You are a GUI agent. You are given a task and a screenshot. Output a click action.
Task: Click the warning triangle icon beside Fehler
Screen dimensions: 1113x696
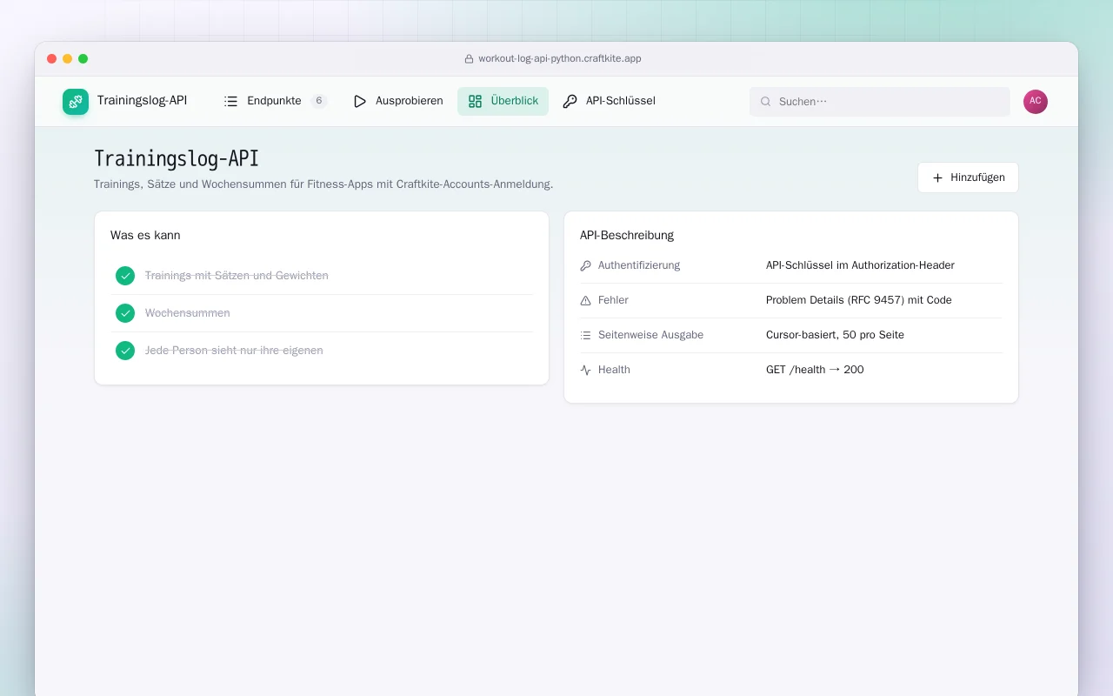(585, 300)
